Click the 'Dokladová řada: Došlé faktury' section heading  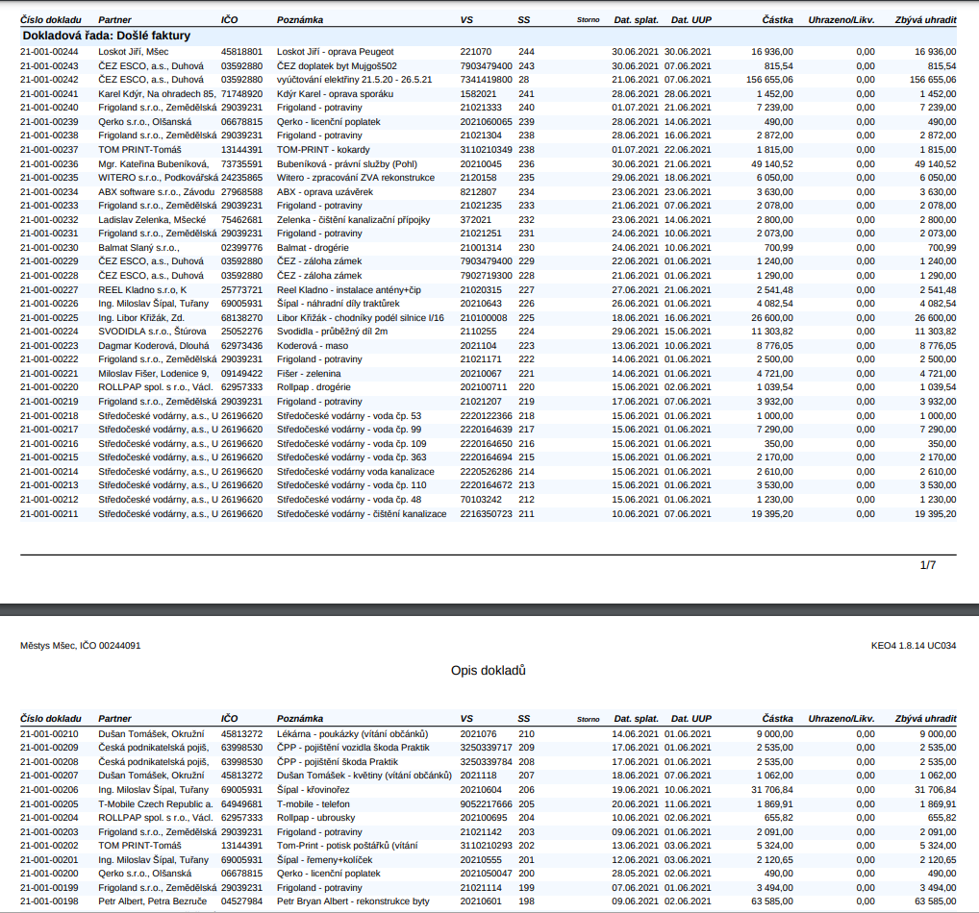pyautogui.click(x=106, y=36)
